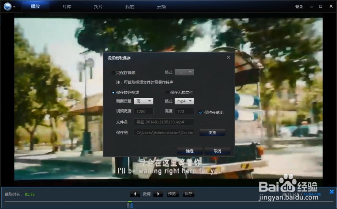Image resolution: width=337 pixels, height=209 pixels.
Task: Click the clip end marker on timeline
Action: [132, 205]
